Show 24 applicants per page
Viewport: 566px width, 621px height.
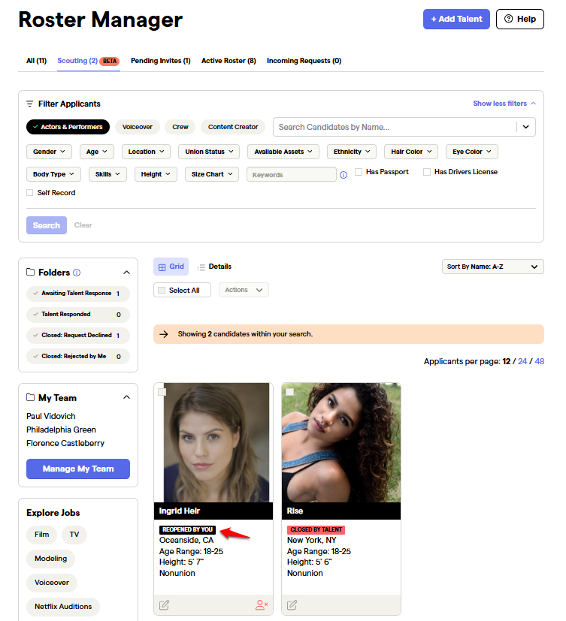522,361
